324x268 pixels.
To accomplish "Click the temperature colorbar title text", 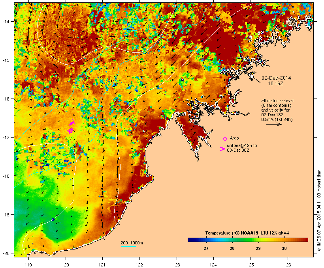I will pyautogui.click(x=247, y=233).
